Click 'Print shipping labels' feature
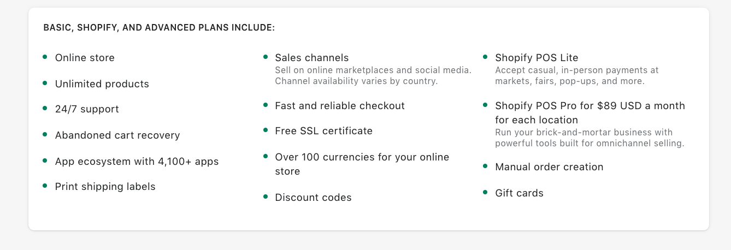731x250 pixels. point(105,187)
